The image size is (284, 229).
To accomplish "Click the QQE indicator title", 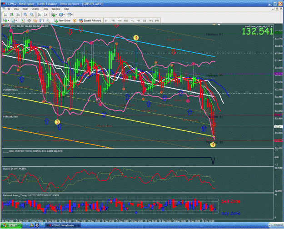I will tap(15, 169).
